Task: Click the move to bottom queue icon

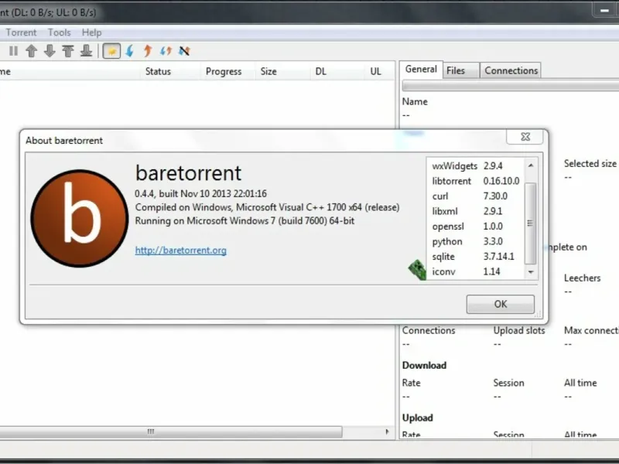Action: (87, 51)
